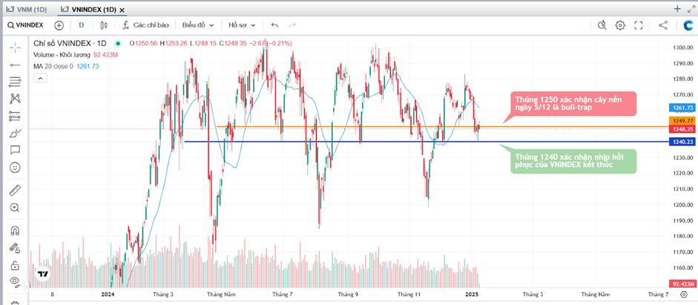Open the quick search icon
The height and width of the screenshot is (305, 698).
tap(602, 25)
